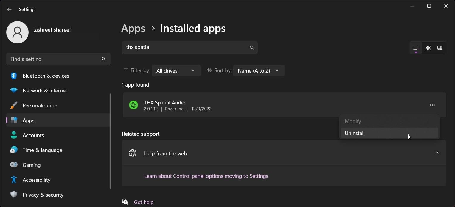Click the 1 app found text
Screen dimensions: 455x207
[136, 85]
